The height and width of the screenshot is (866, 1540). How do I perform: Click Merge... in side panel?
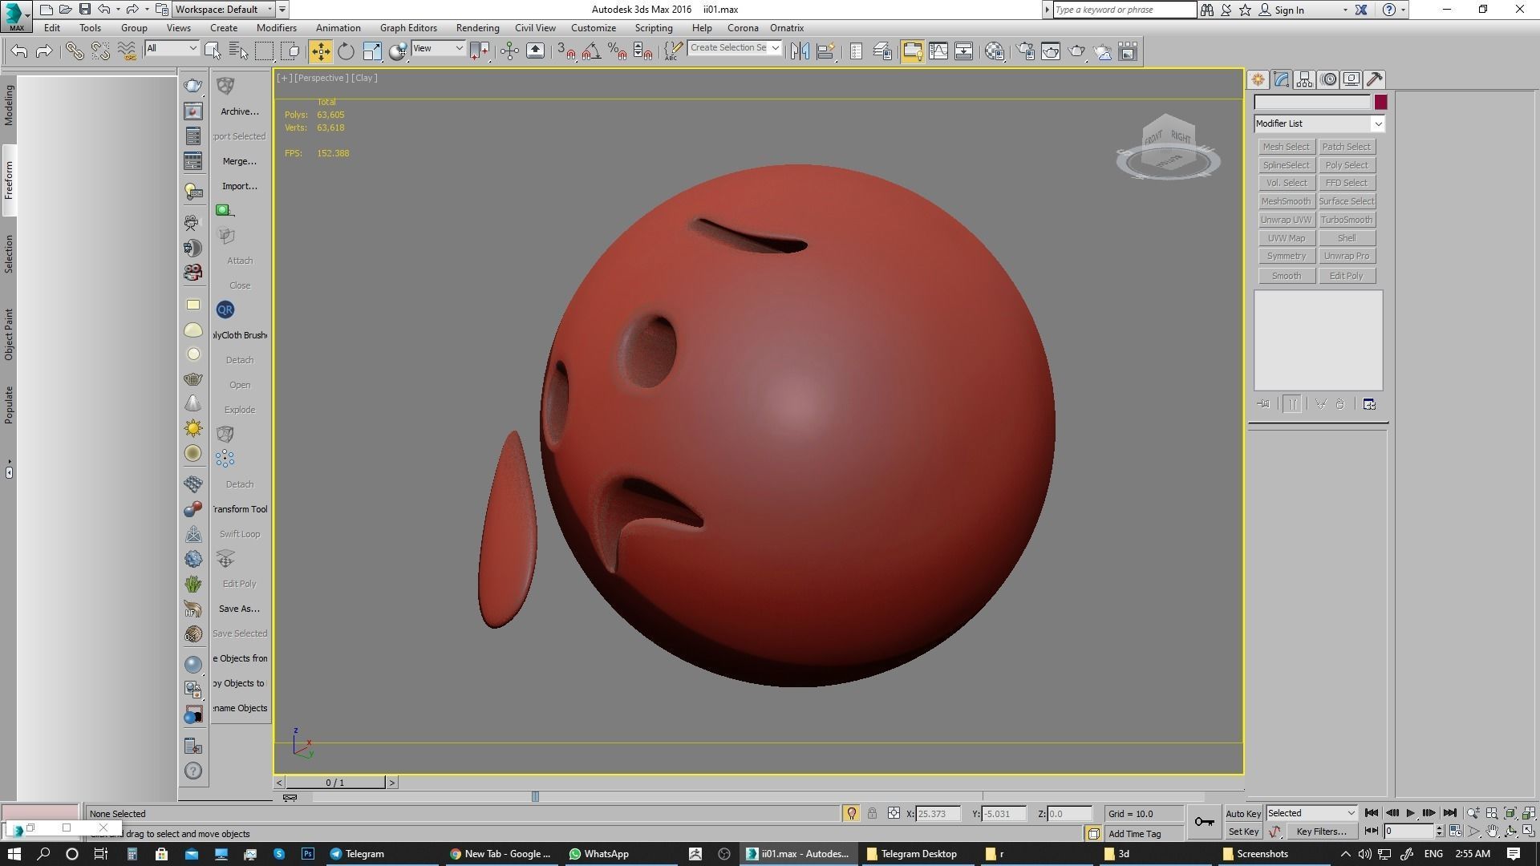click(240, 161)
